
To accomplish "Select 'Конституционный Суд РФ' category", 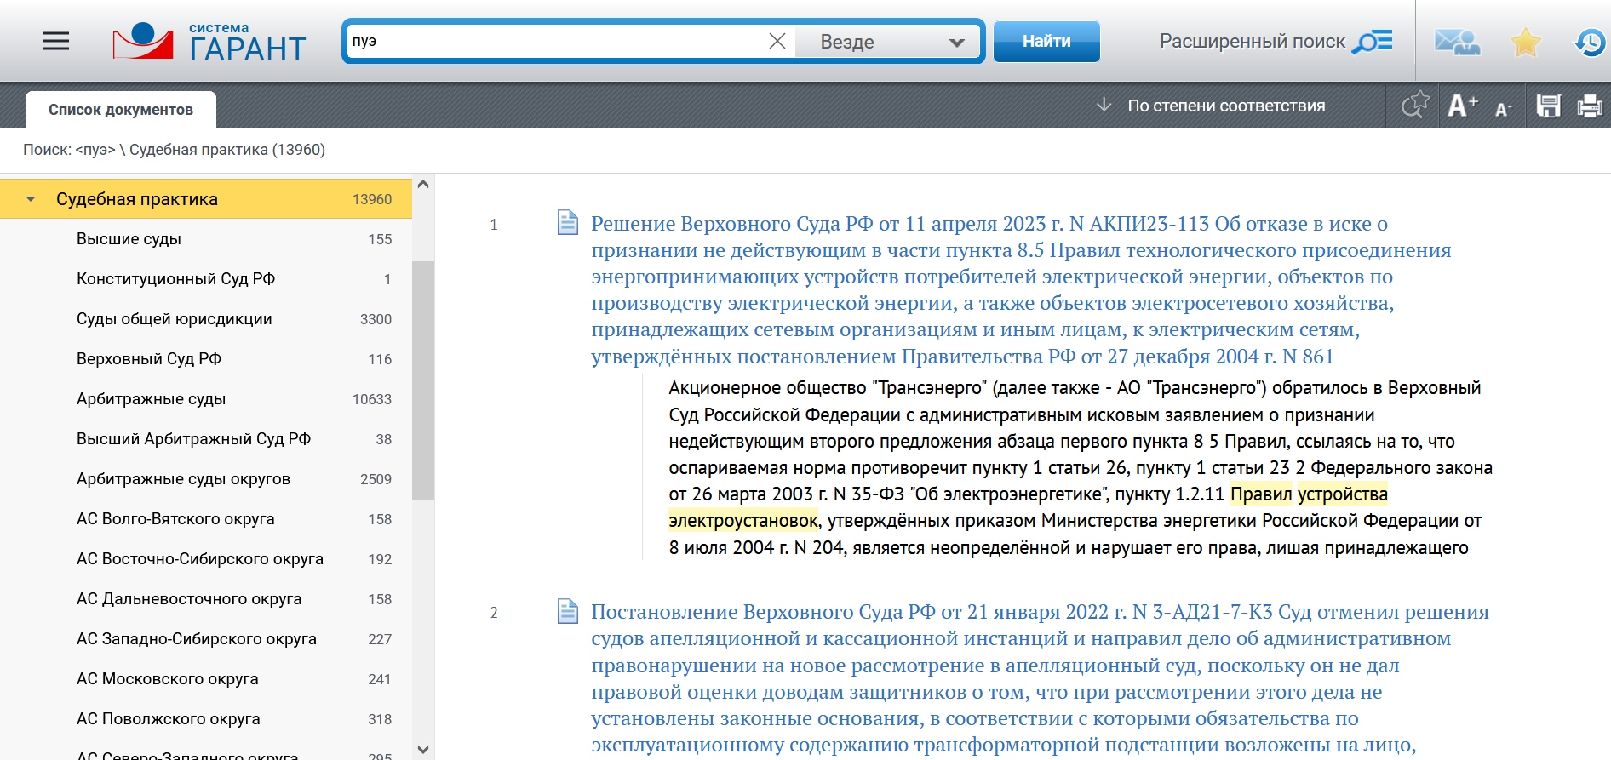I will tap(206, 279).
